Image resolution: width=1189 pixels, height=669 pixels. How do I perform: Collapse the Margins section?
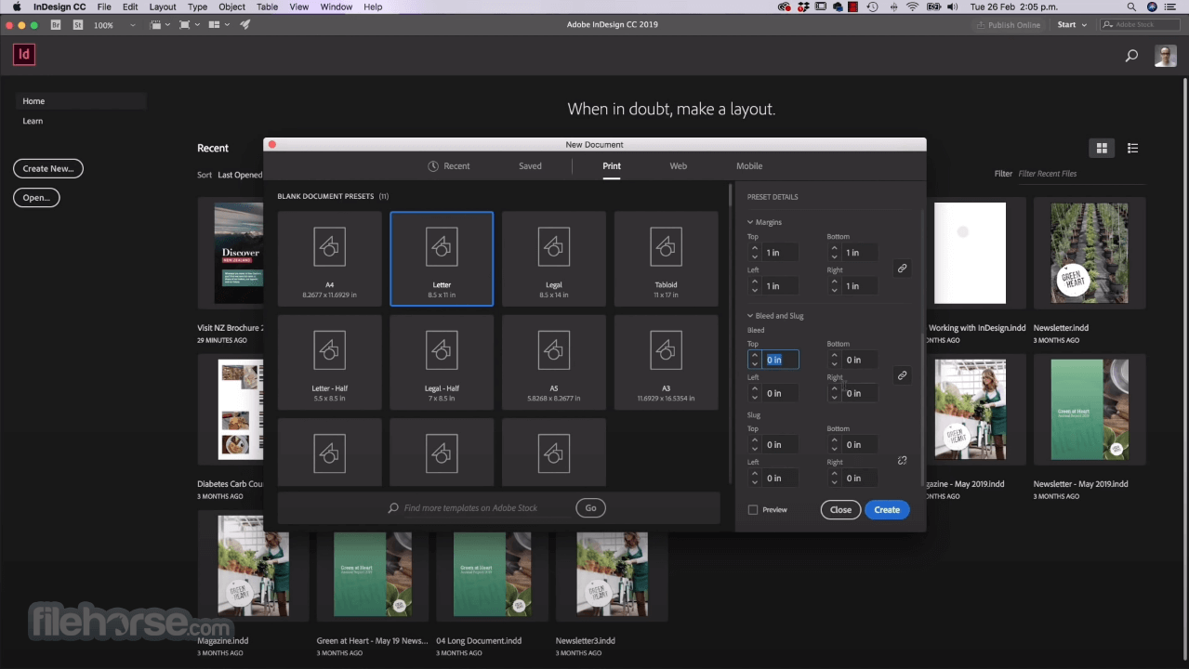[751, 222]
